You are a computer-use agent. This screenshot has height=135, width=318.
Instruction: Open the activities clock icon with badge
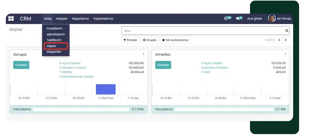228,18
